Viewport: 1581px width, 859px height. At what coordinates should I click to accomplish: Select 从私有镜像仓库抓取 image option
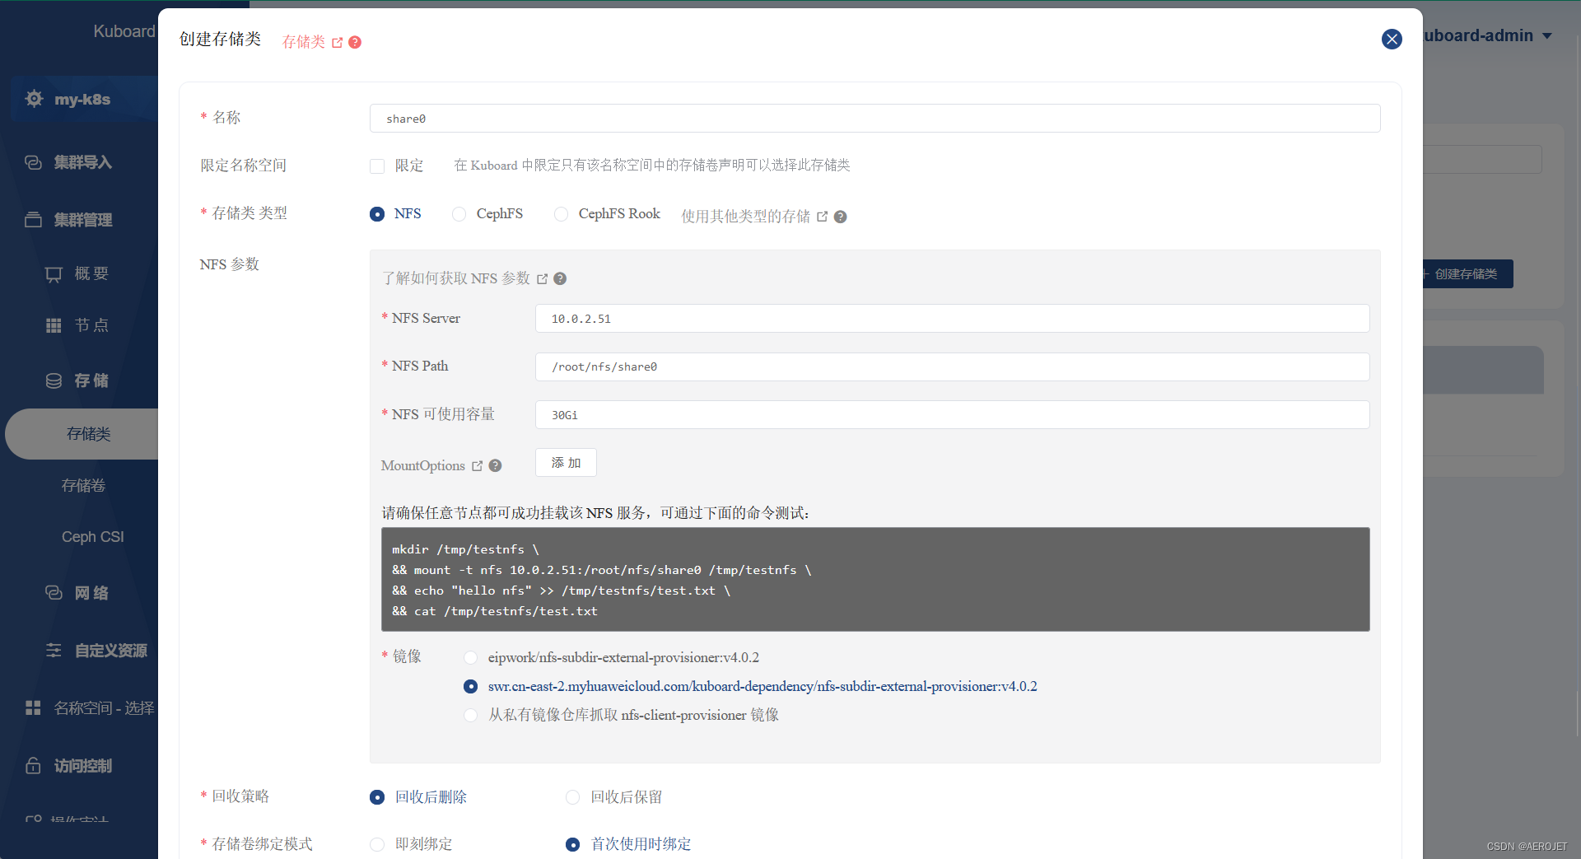pyautogui.click(x=470, y=715)
